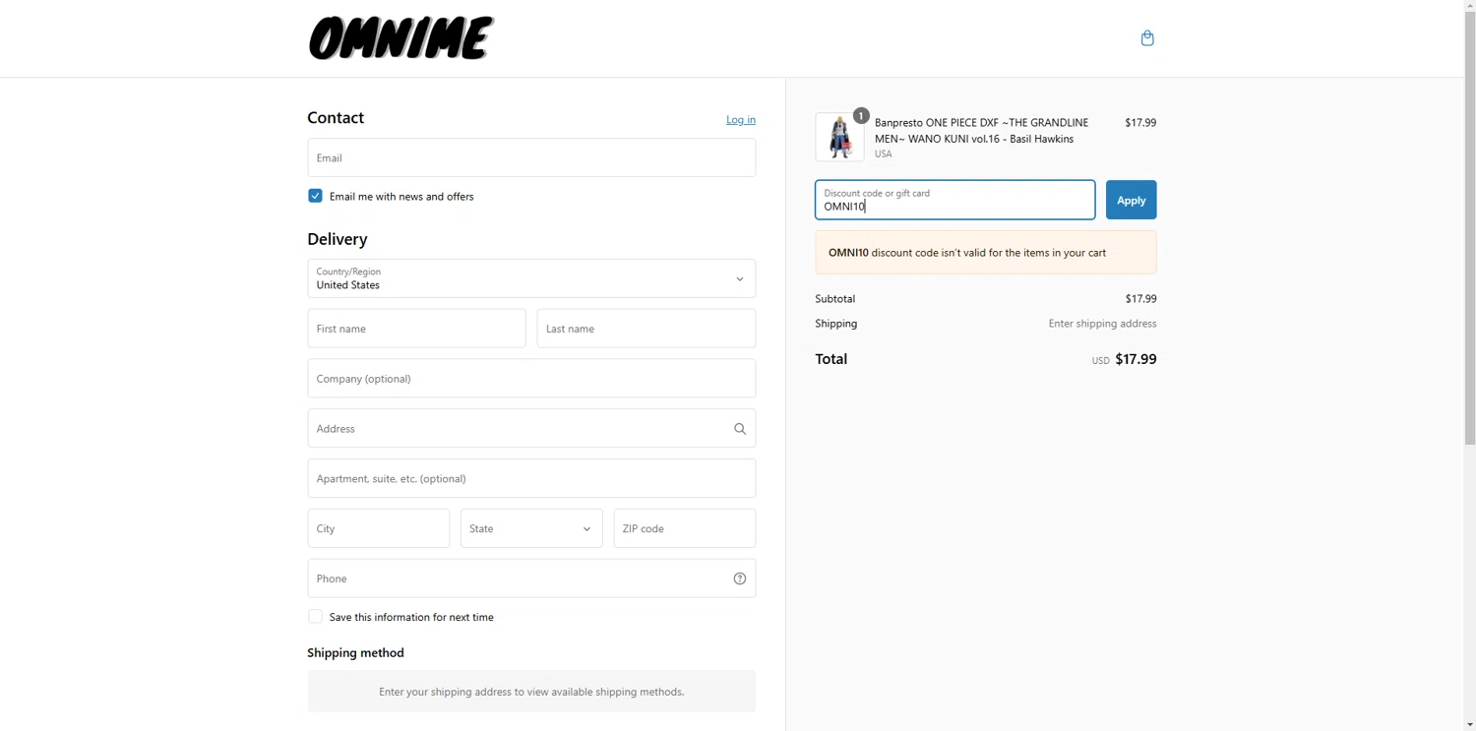Click the Delivery section heading

[338, 239]
